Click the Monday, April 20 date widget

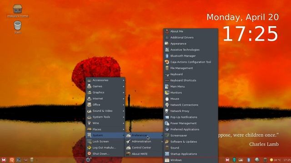click(x=243, y=17)
